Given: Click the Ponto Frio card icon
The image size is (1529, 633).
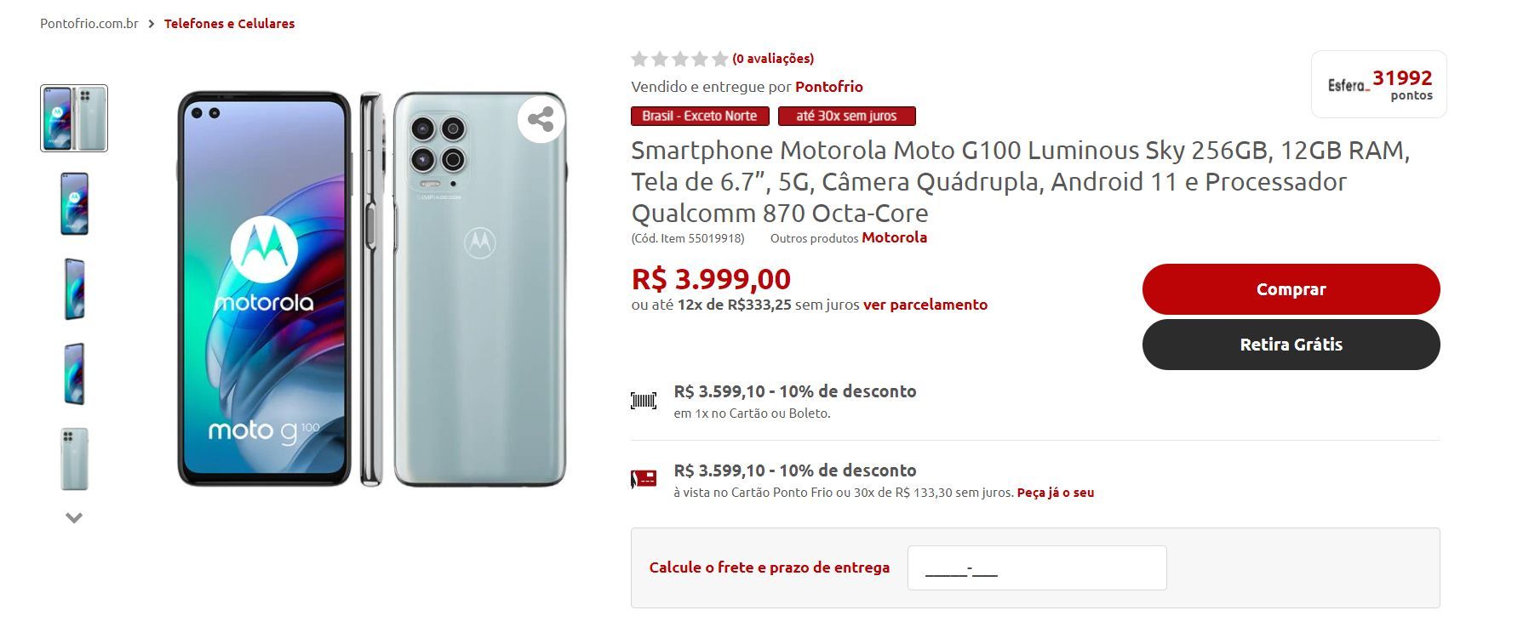Looking at the screenshot, I should point(644,479).
